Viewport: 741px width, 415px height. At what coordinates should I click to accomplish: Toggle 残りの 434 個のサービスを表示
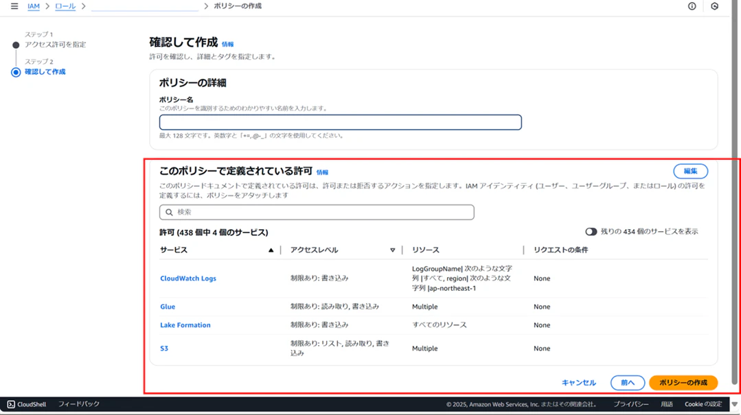591,232
